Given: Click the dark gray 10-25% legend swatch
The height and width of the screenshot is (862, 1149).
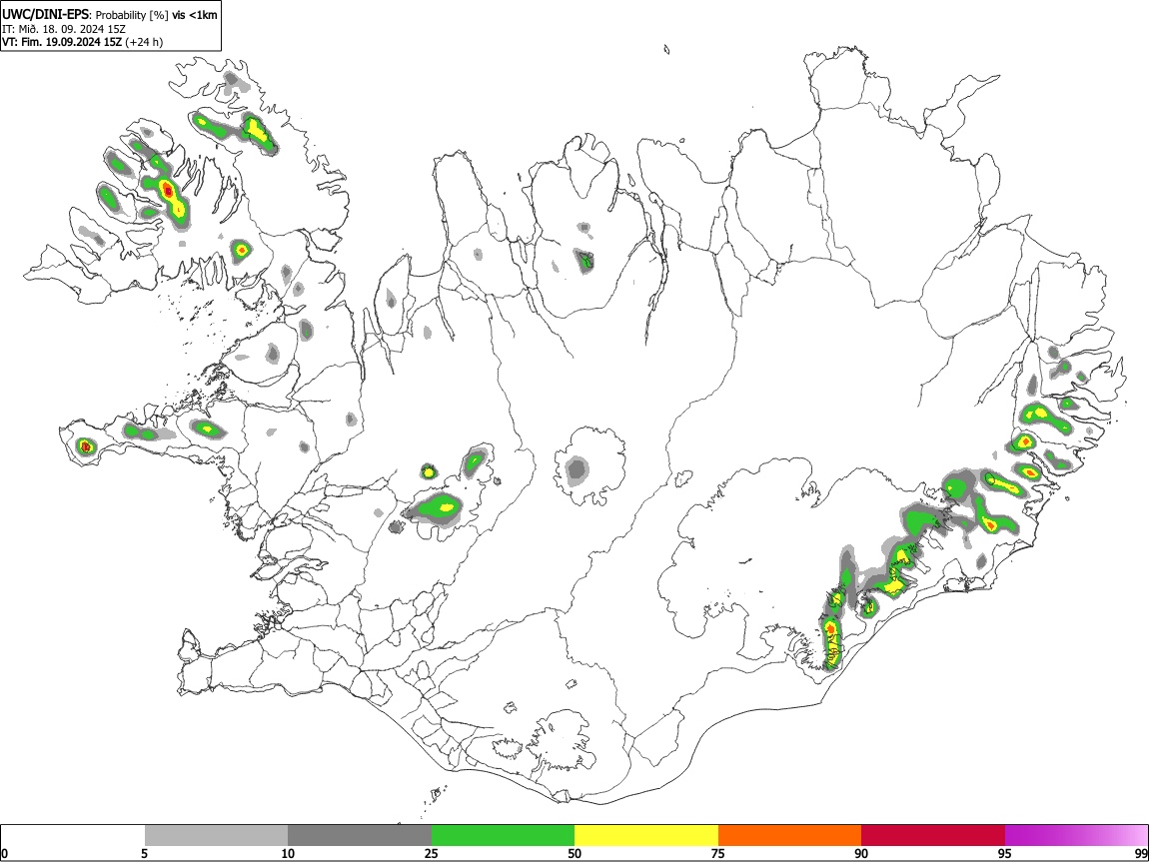Looking at the screenshot, I should (x=360, y=835).
